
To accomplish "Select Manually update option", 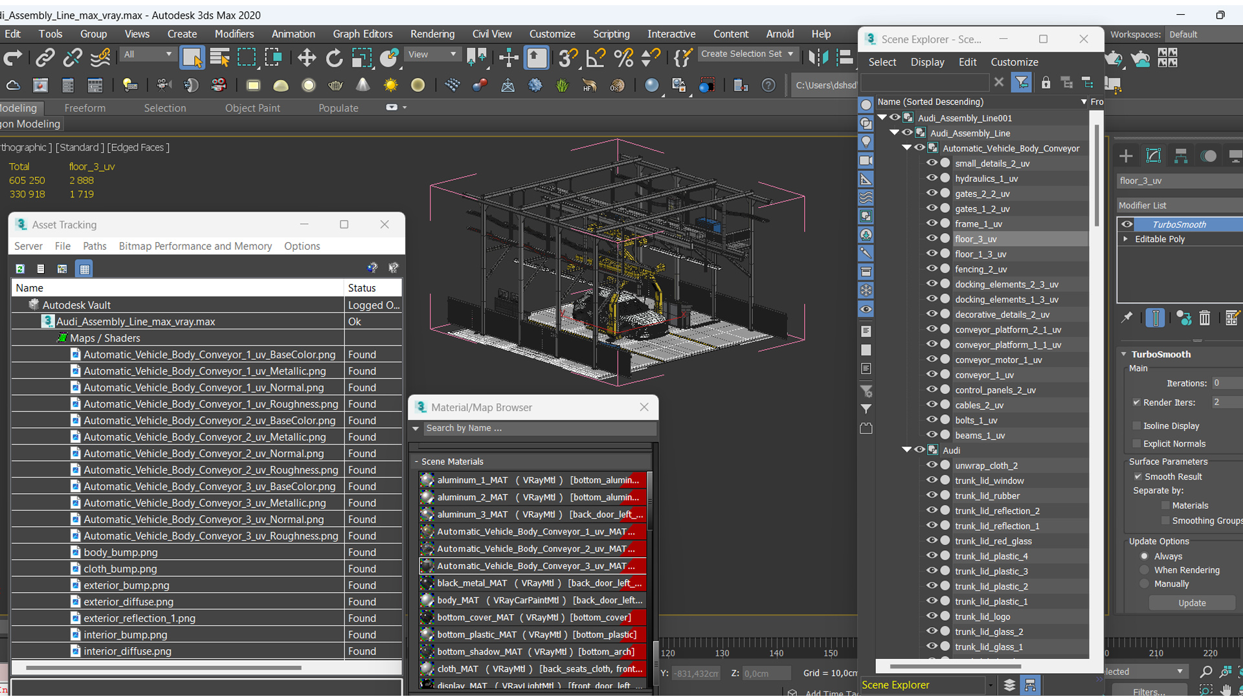I will point(1145,584).
